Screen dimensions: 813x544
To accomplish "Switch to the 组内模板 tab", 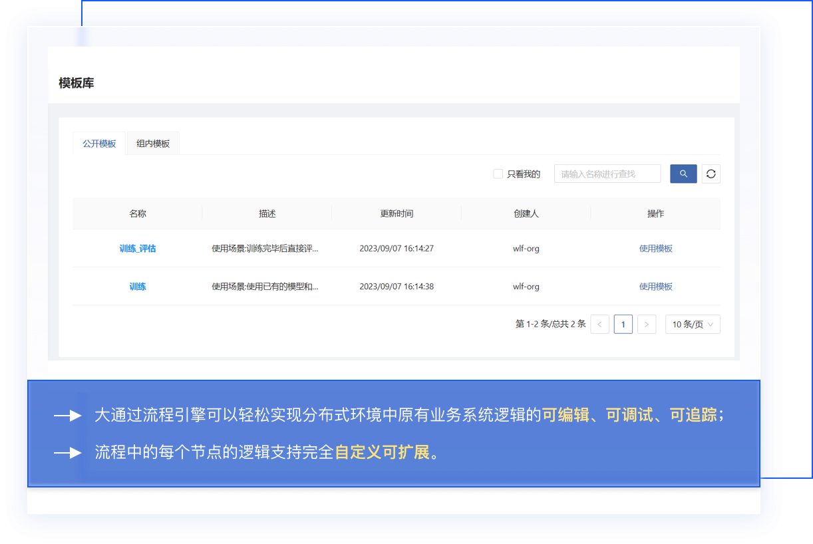I will tap(153, 144).
